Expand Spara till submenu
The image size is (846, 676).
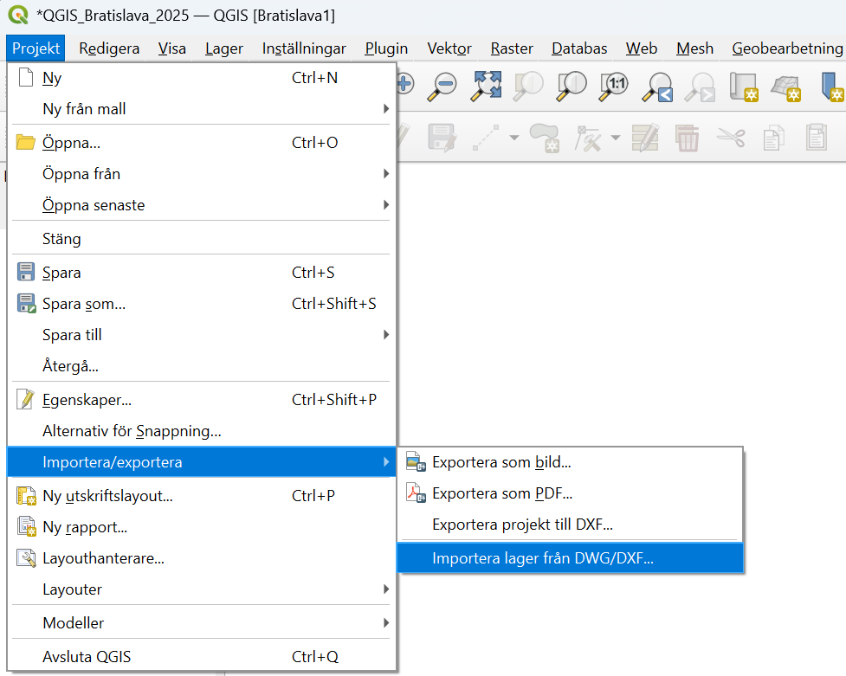click(x=386, y=334)
